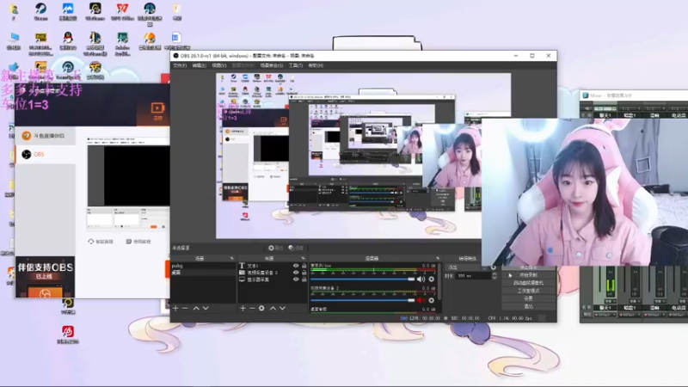The image size is (688, 387).
Task: Remove selected source with minus icon
Action: pyautogui.click(x=252, y=309)
